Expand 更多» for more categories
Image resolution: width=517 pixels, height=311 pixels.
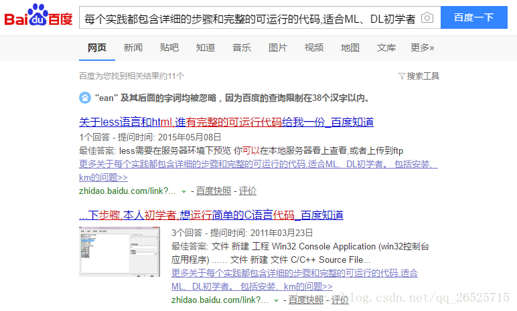[x=422, y=47]
